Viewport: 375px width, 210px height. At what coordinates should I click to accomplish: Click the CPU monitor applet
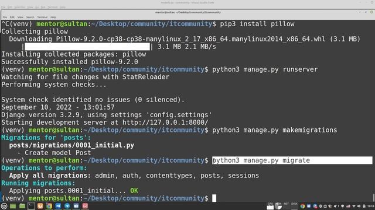pyautogui.click(x=270, y=206)
